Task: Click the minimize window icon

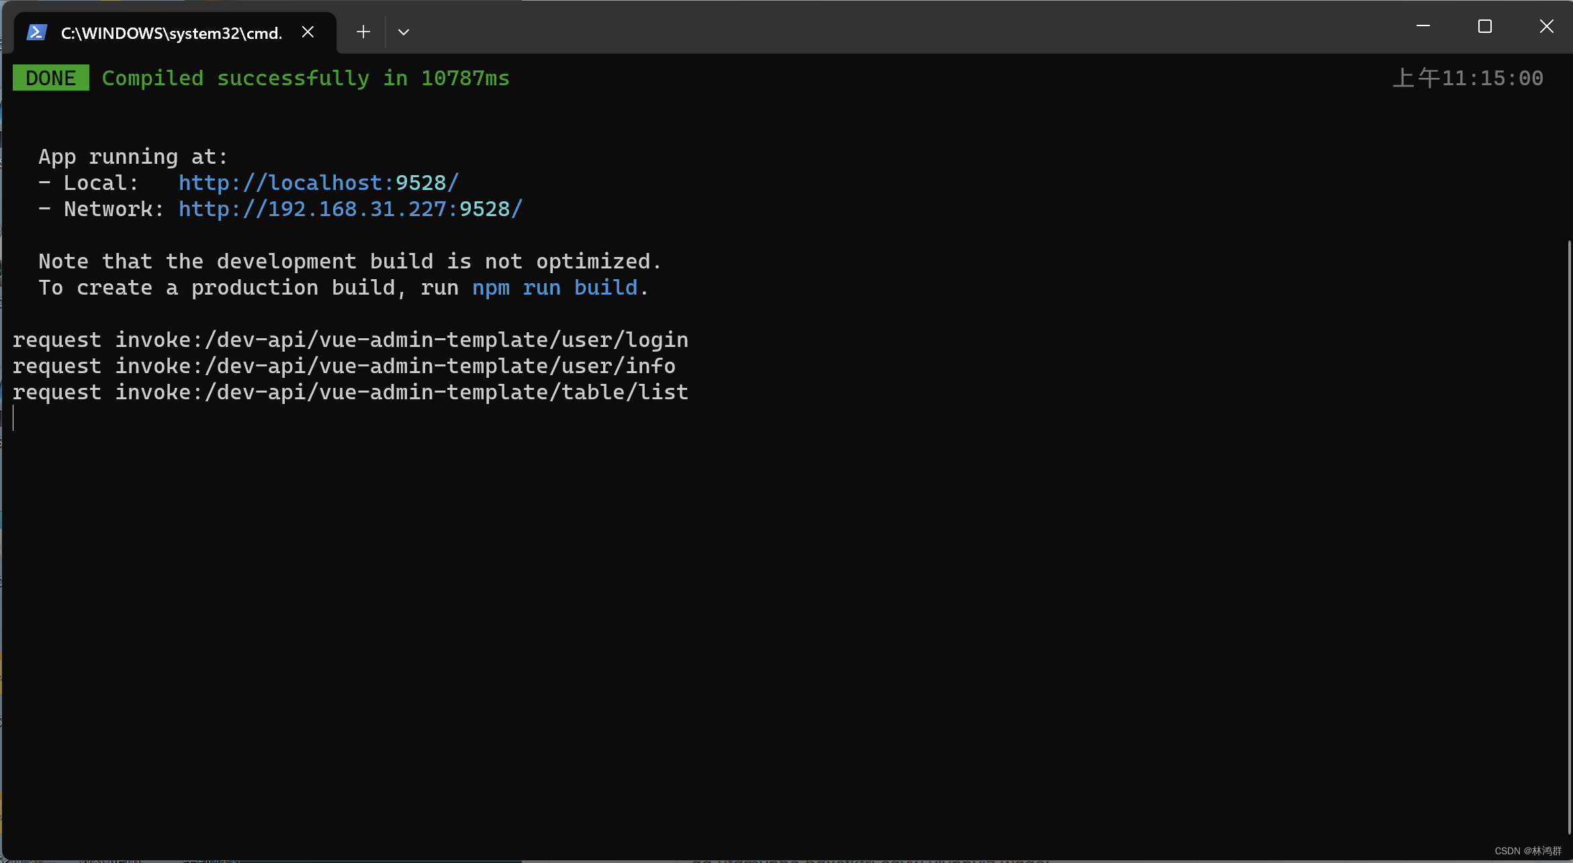Action: click(1423, 27)
